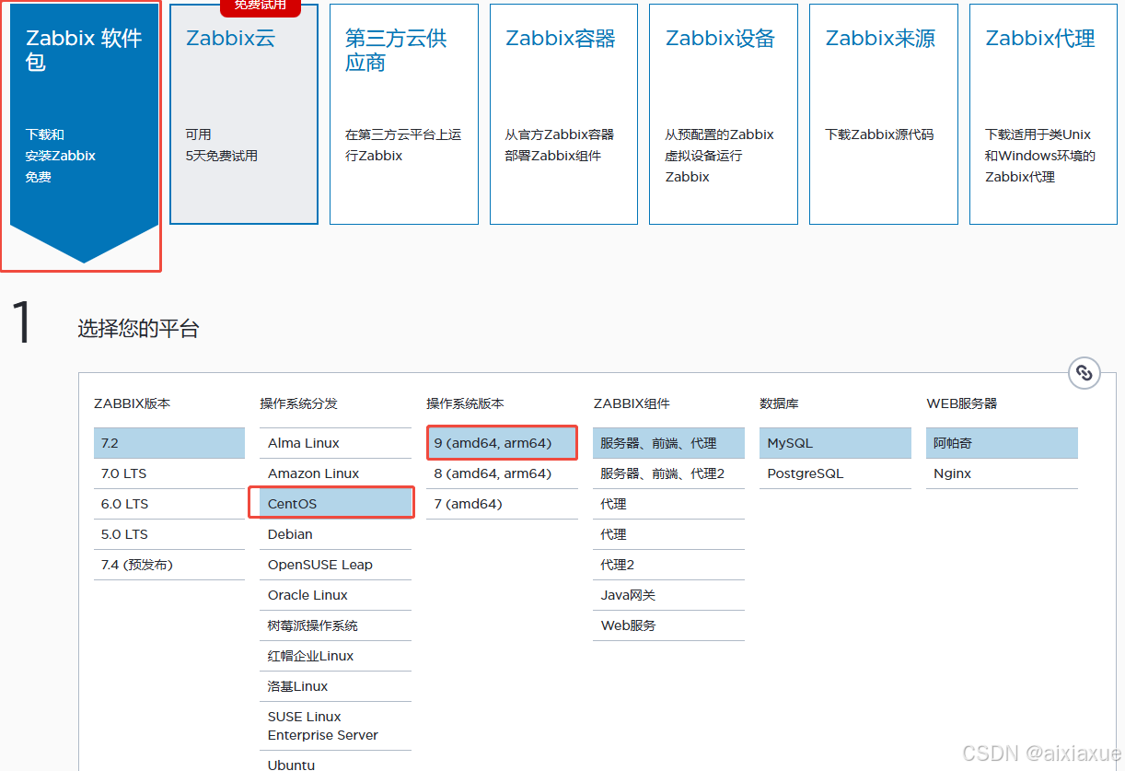Select Zabbix version 6.0 LTS
Screen dimensions: 1125x771
point(169,504)
